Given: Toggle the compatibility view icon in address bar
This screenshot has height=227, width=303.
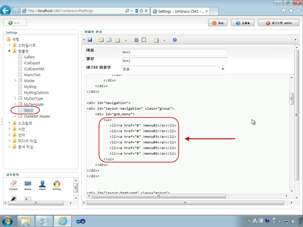Looking at the screenshot, I should point(137,11).
